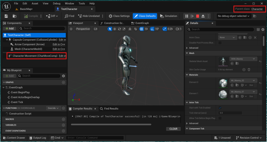267x142 pixels.
Task: Toggle rotation snapping angle icon
Action: (152, 29)
